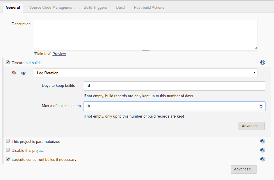
Task: Open the Post-build Actions tab
Action: 149,8
